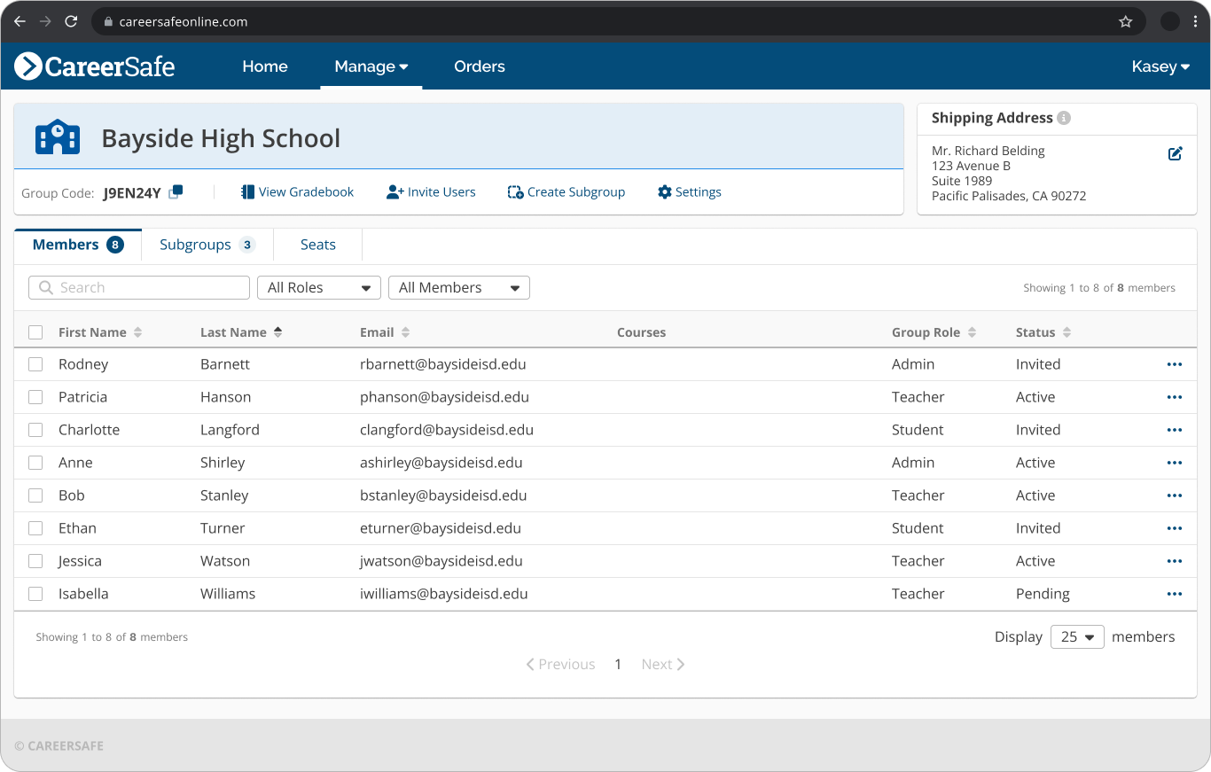Open the Manage menu in the navigation bar
This screenshot has width=1211, height=772.
371,66
